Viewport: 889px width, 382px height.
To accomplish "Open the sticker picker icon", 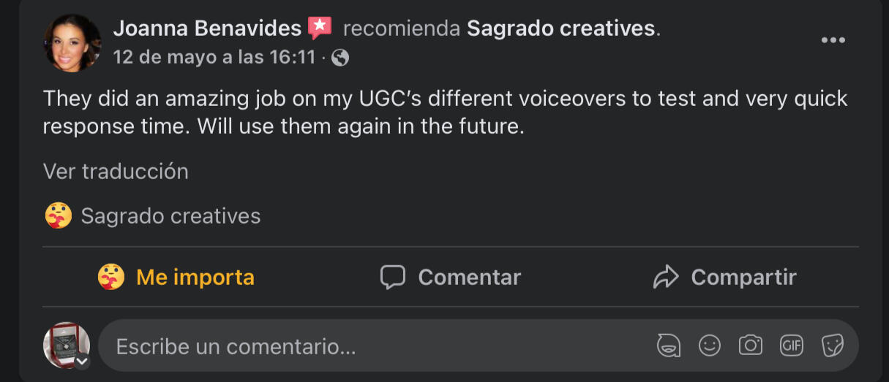I will [x=832, y=345].
